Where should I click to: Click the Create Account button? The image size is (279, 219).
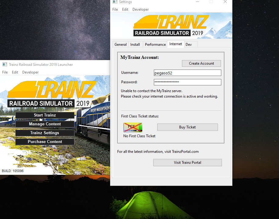(x=201, y=63)
